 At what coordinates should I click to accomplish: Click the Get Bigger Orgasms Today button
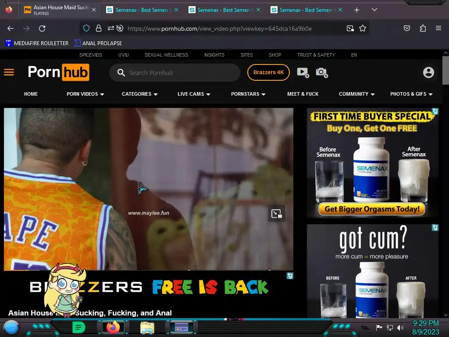(372, 209)
